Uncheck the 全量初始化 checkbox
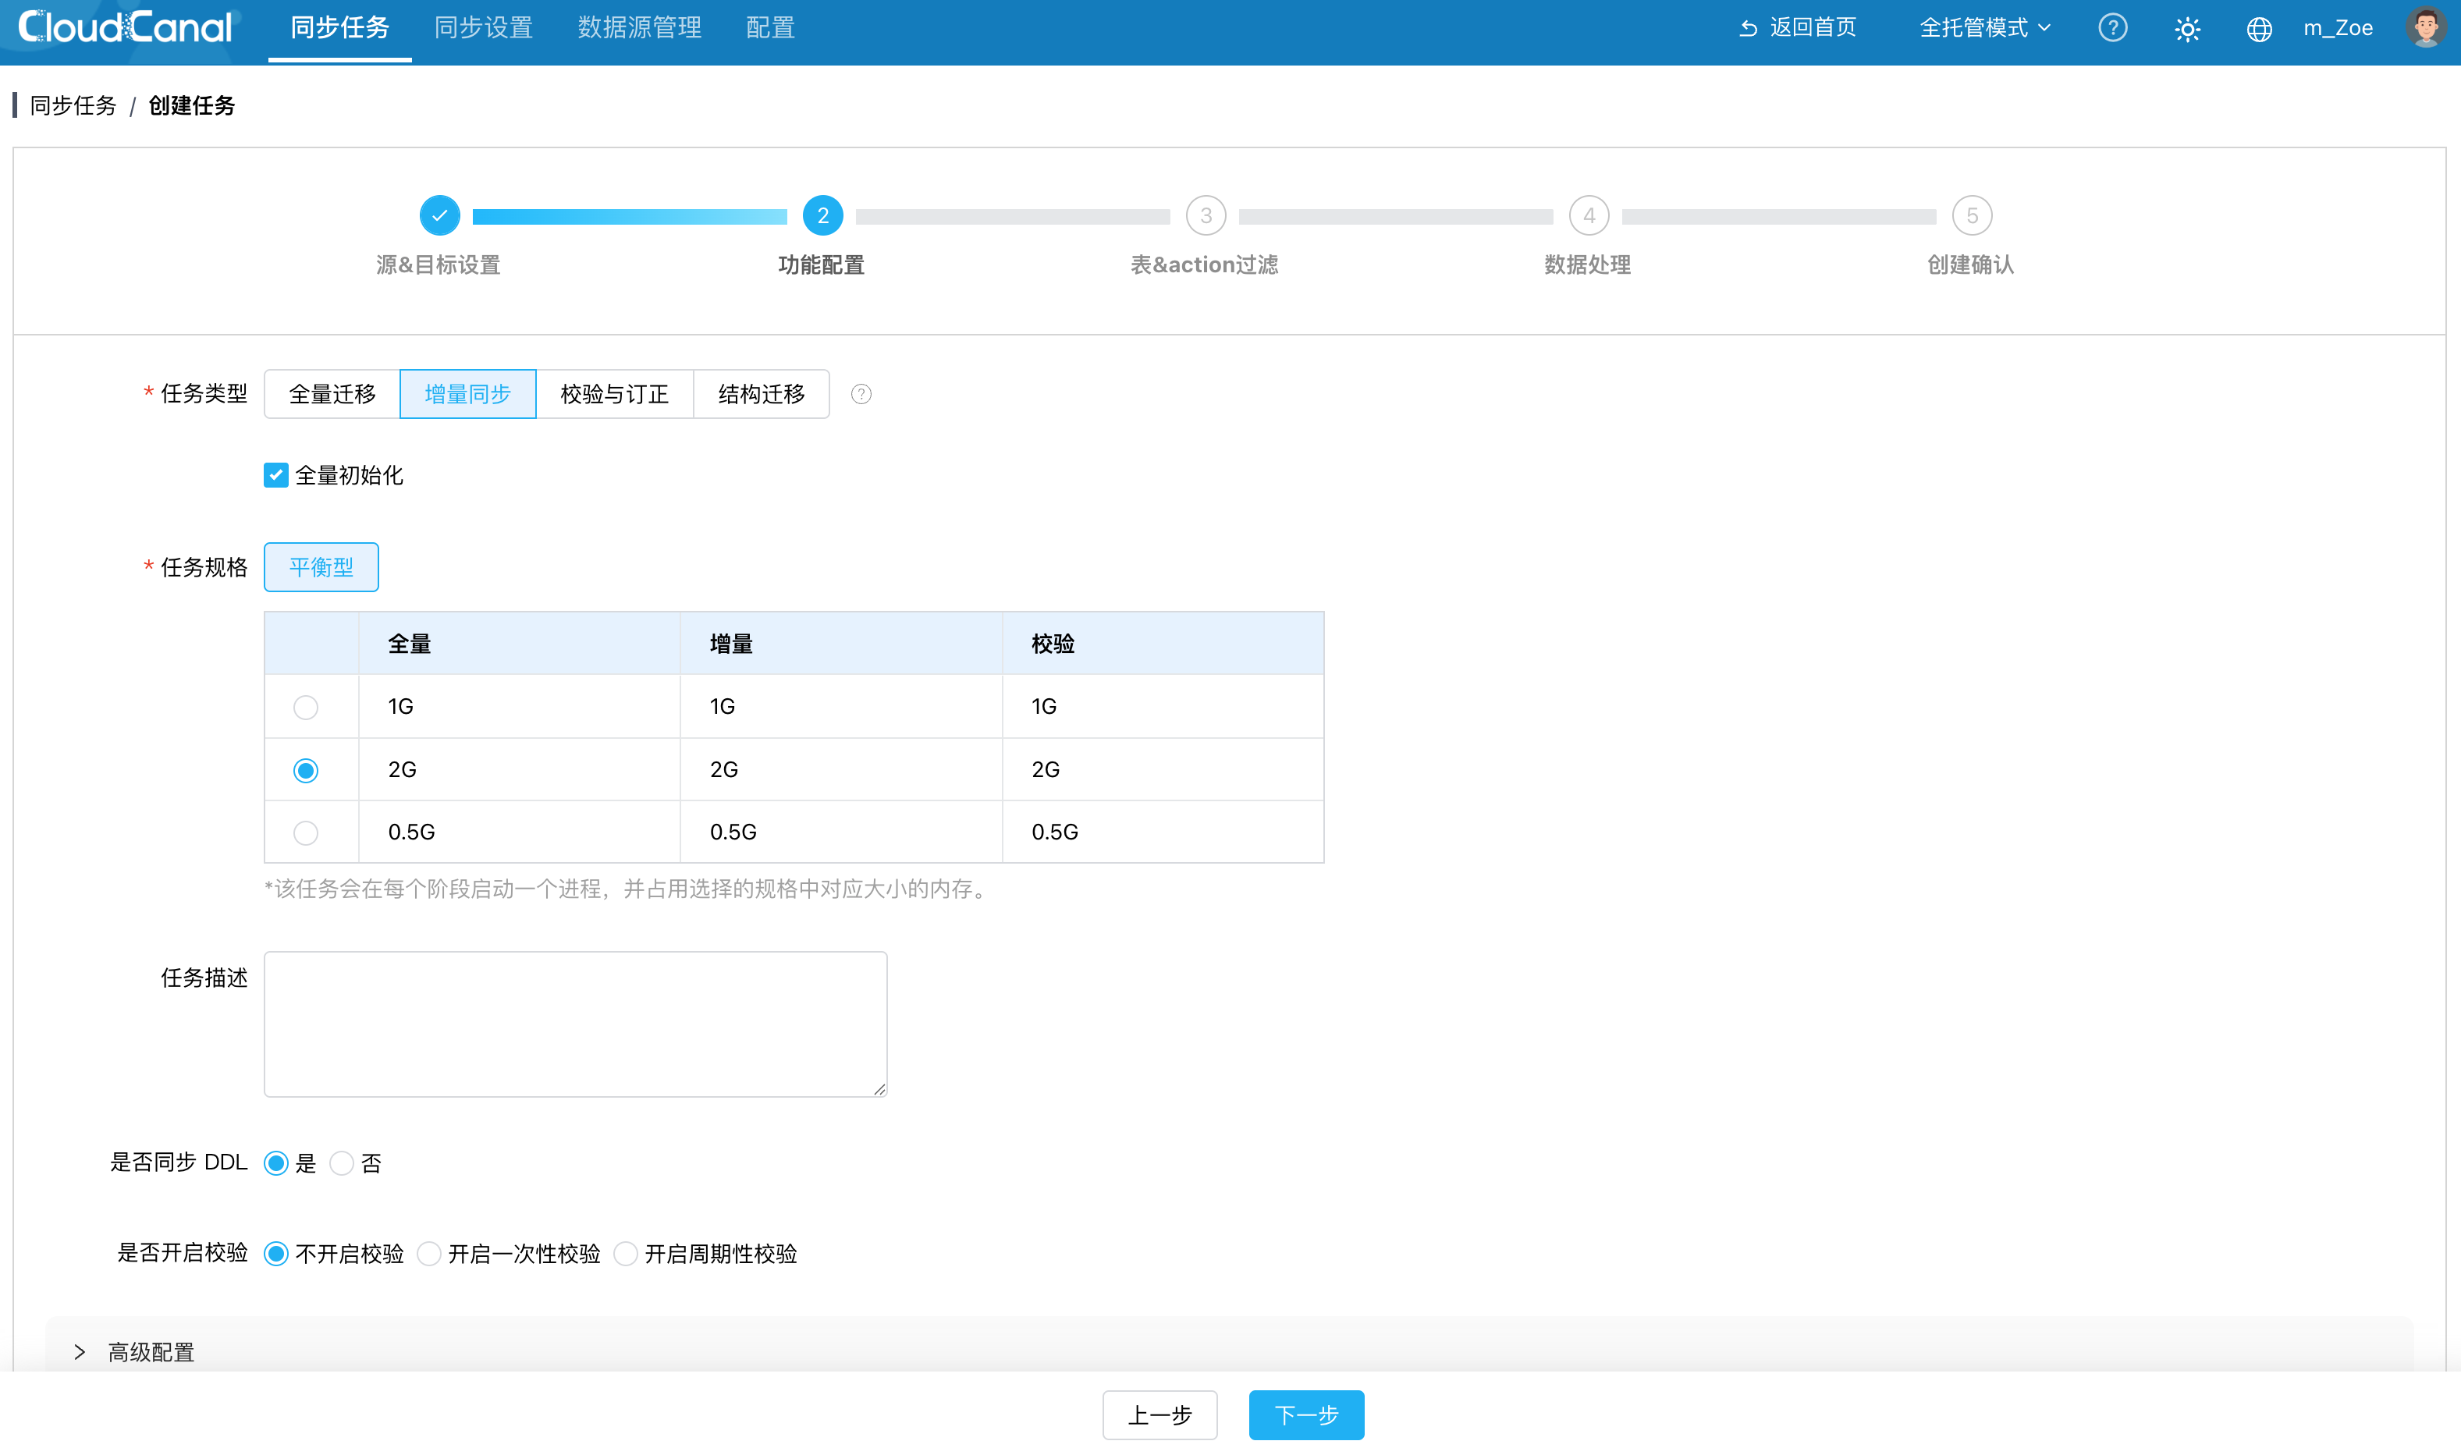Image resolution: width=2461 pixels, height=1448 pixels. 276,475
